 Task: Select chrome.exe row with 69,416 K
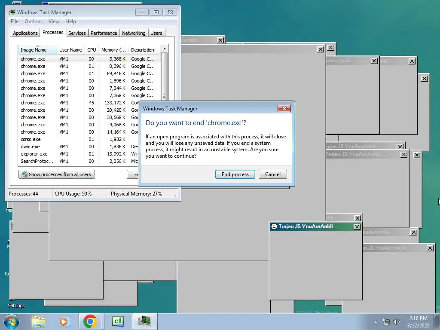pos(89,73)
